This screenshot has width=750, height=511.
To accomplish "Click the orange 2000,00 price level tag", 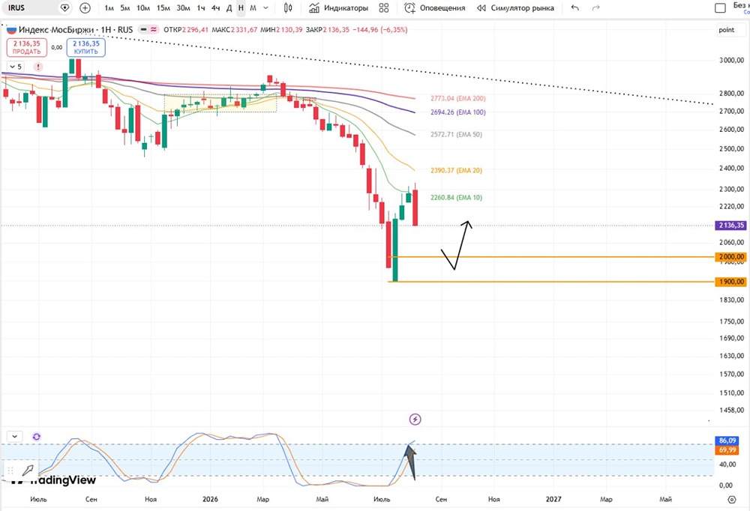I will [x=731, y=257].
